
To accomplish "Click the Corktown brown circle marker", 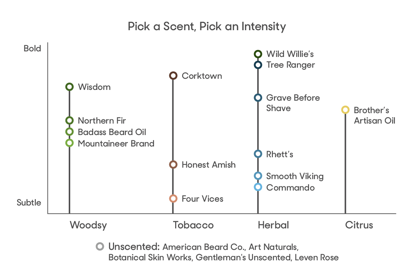I will 173,76.
